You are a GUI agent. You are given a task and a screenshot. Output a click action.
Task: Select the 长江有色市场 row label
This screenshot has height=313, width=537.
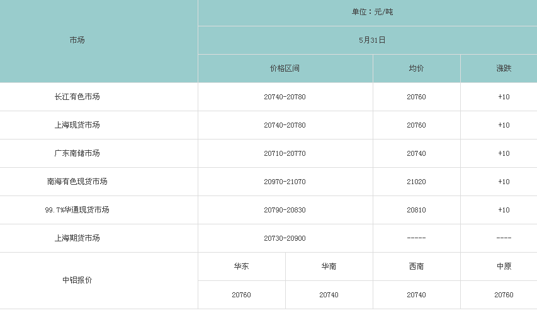(77, 97)
